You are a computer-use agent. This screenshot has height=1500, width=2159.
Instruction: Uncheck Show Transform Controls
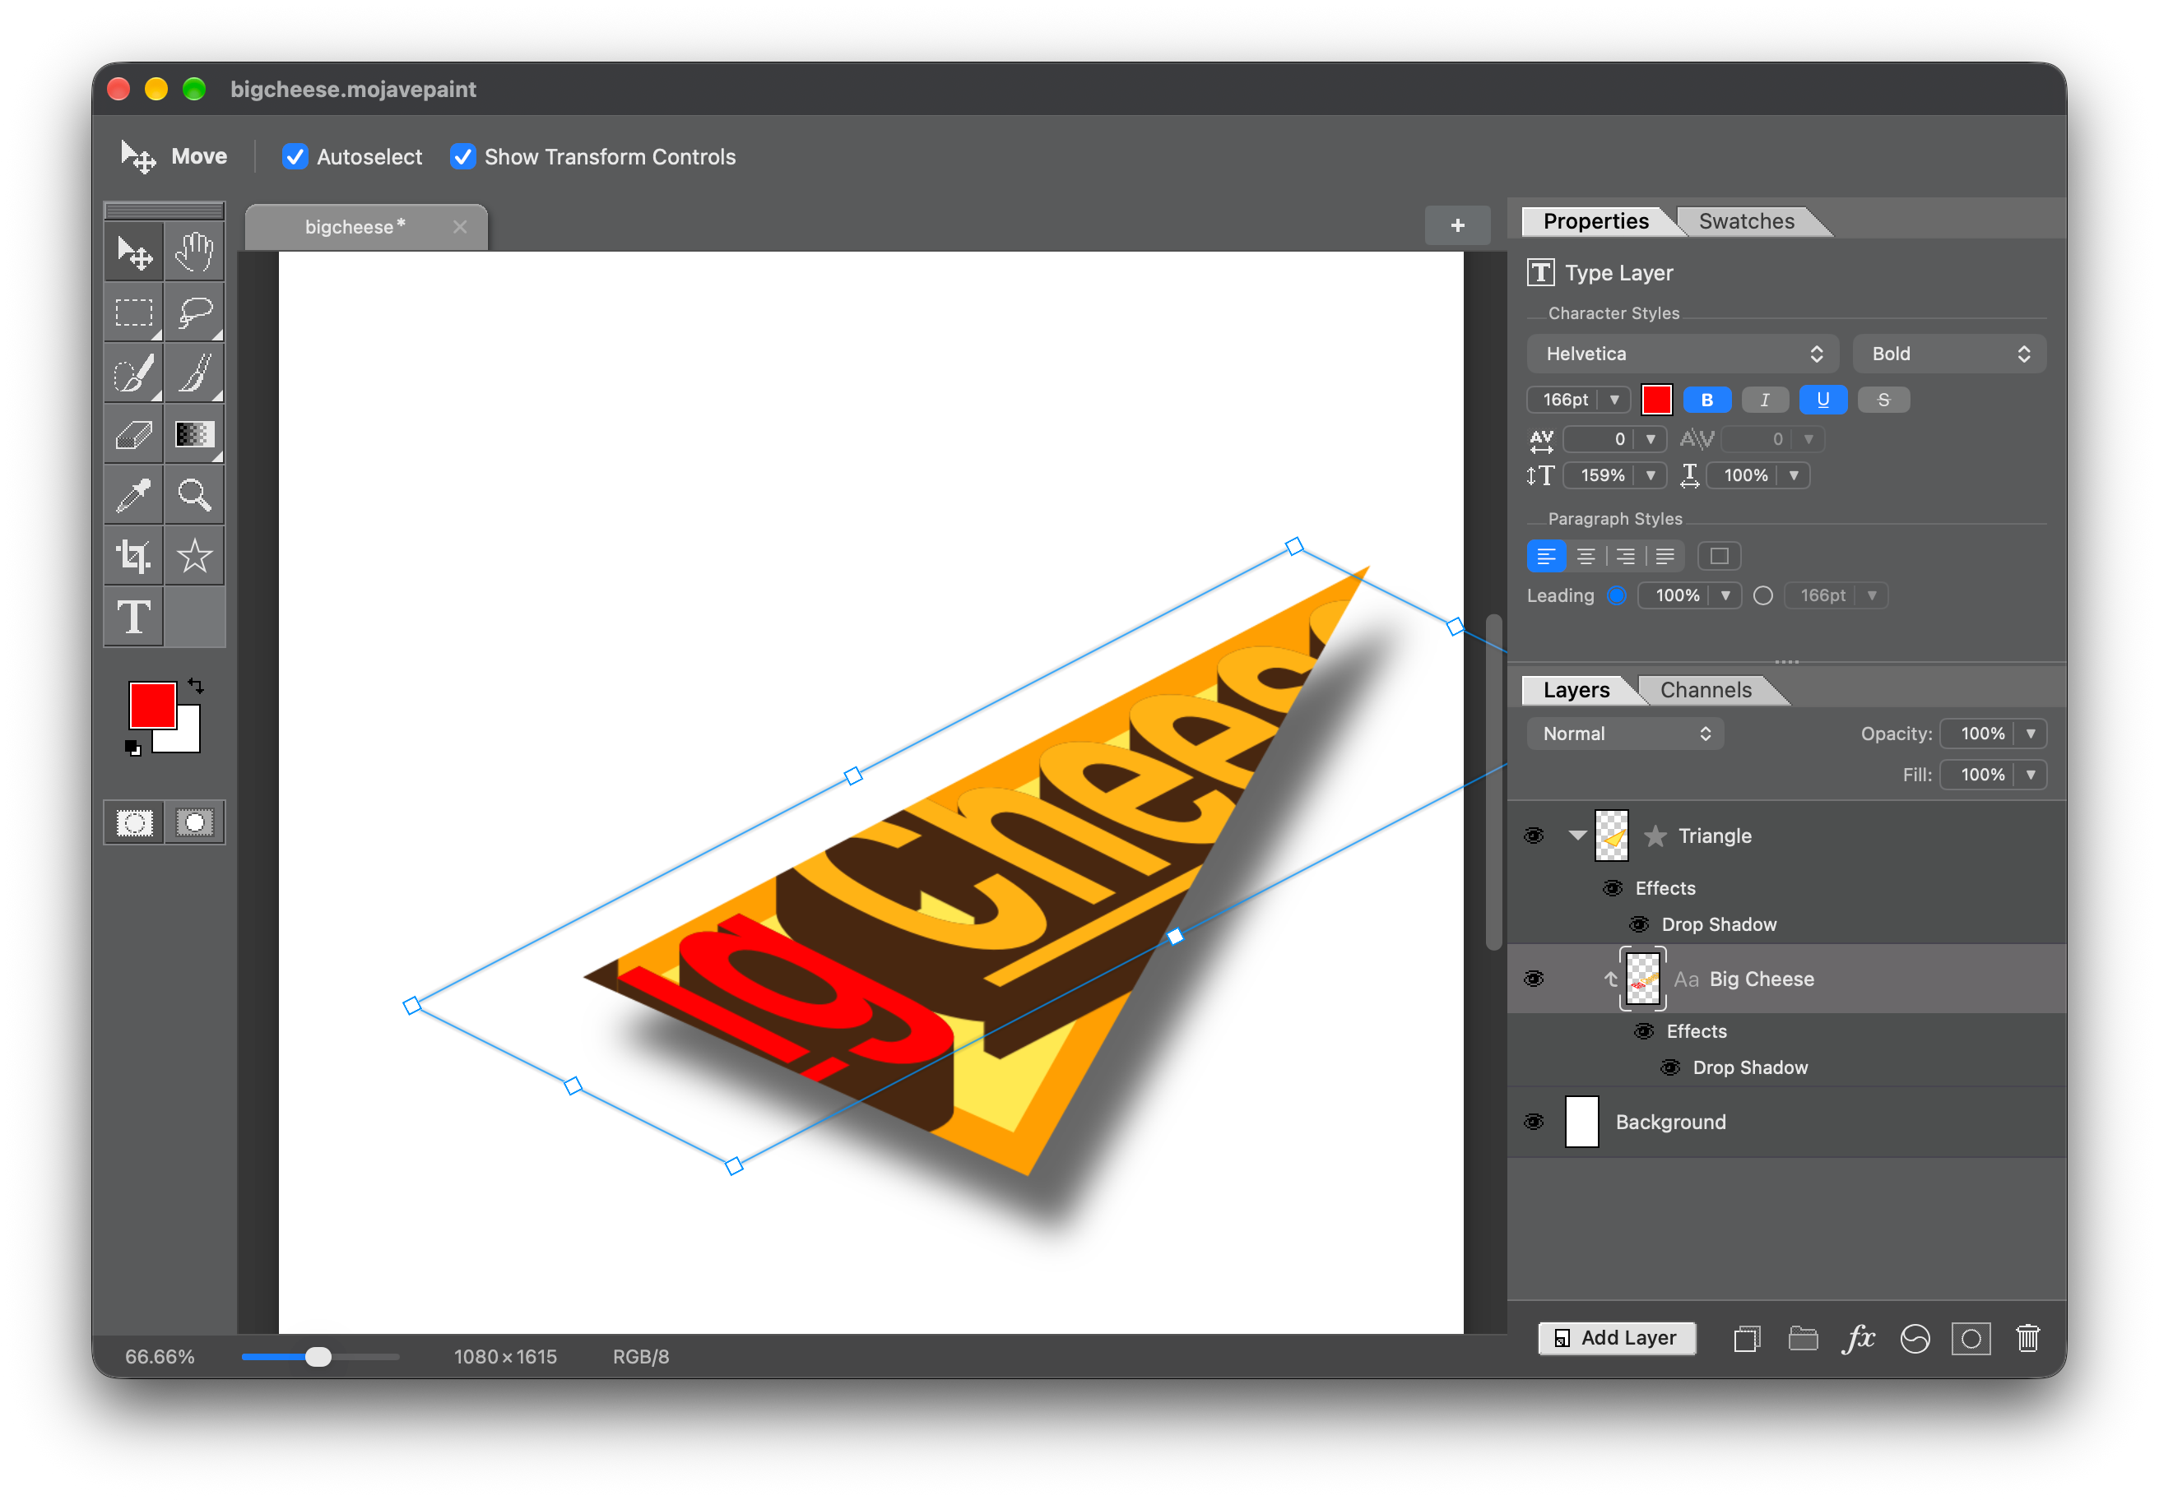click(462, 157)
